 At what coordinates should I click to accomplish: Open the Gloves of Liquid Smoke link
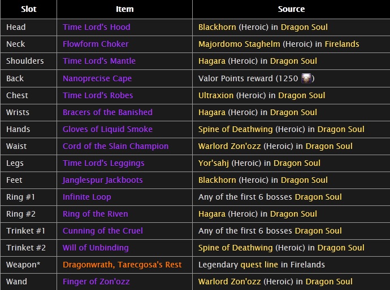point(107,129)
